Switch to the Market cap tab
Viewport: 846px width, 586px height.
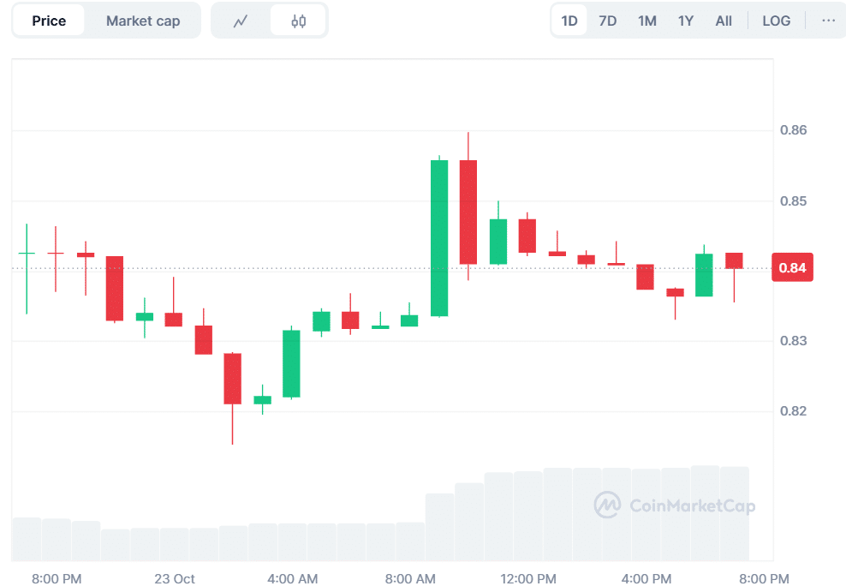click(143, 21)
